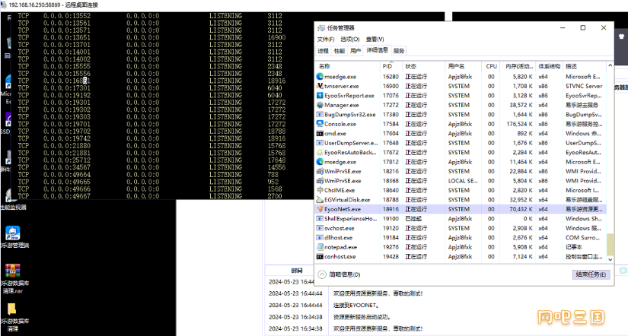Click STVNC Server description cell
This screenshot has width=628, height=336.
(x=584, y=86)
